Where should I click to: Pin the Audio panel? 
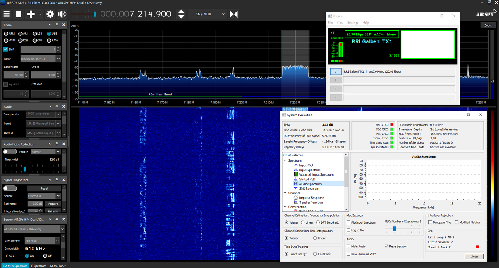point(57,106)
